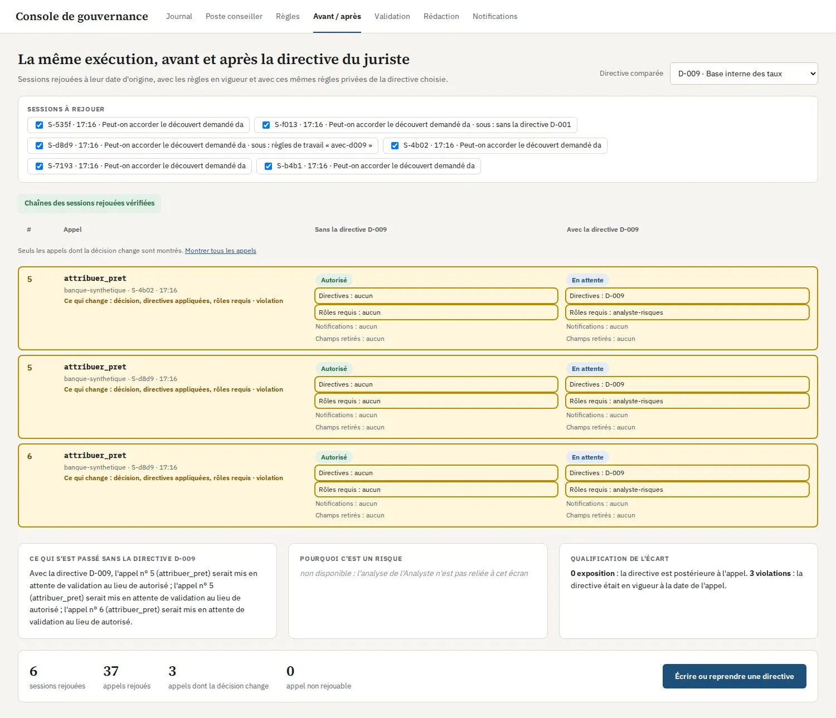836x718 pixels.
Task: Uncheck session S-4b02 checkbox
Action: point(395,145)
